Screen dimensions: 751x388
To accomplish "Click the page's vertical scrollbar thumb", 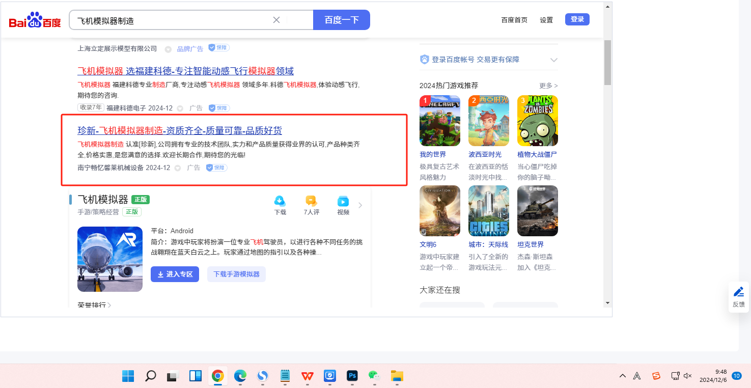I will coord(607,62).
